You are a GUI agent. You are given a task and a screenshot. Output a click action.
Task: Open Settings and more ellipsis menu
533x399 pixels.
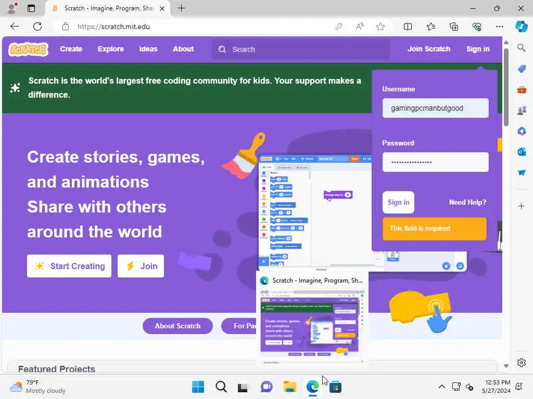[x=499, y=26]
